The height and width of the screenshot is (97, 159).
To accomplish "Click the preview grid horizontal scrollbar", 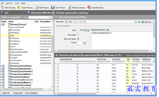I will [77, 94].
